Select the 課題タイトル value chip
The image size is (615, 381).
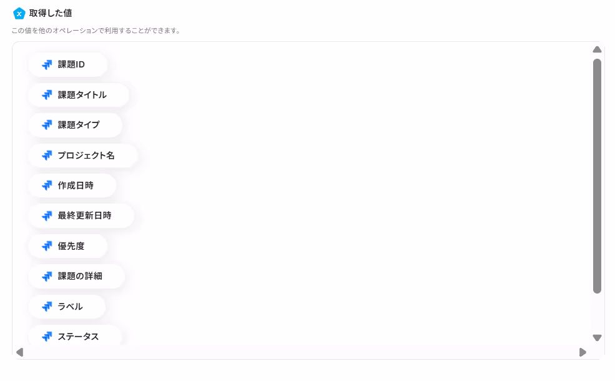(x=79, y=94)
